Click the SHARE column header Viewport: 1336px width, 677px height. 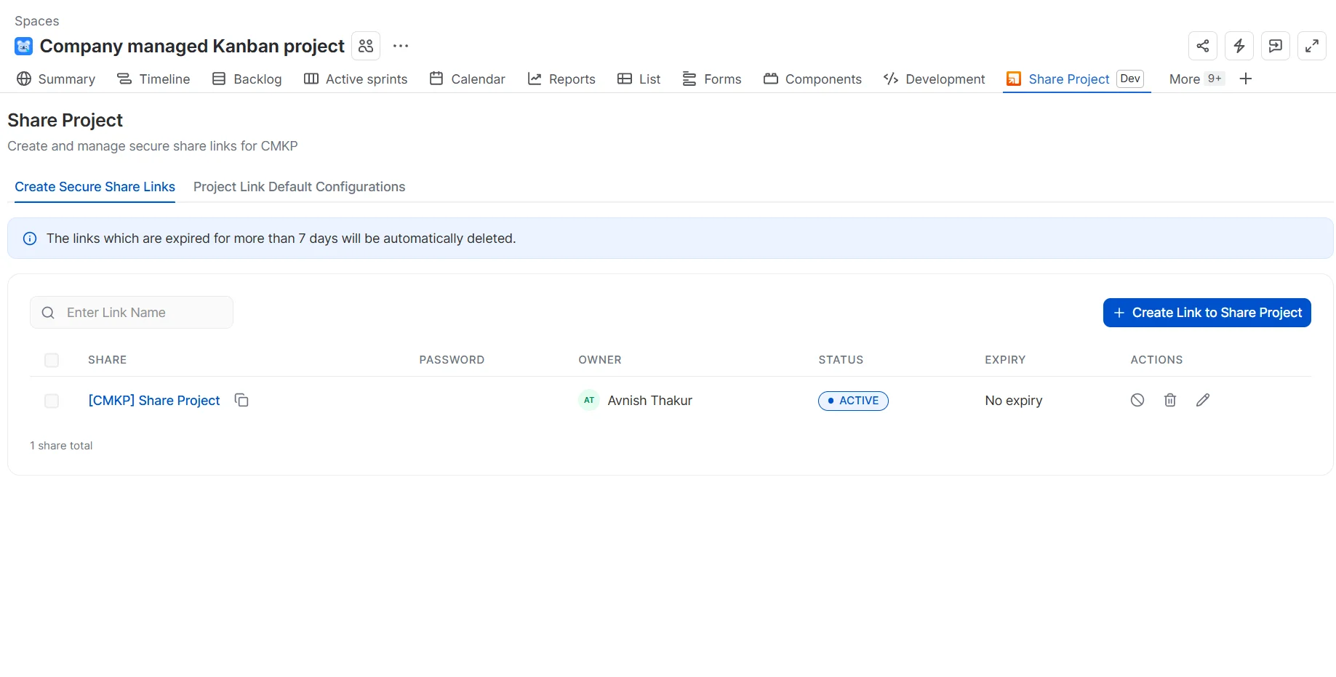[108, 360]
